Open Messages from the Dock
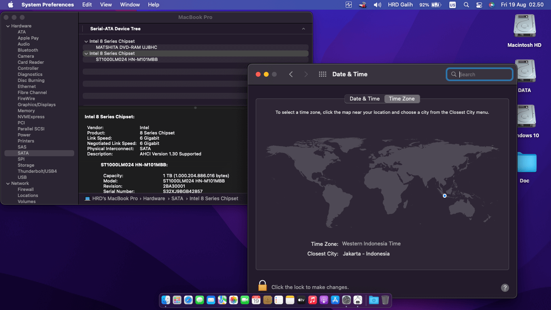 pos(200,300)
